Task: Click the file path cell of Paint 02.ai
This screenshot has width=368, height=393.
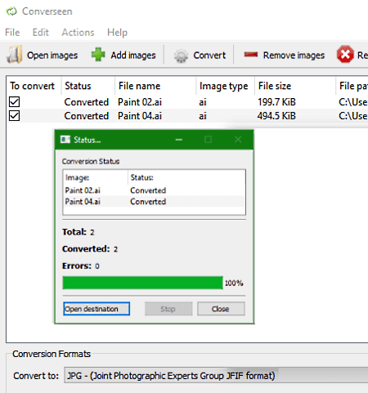Action: (x=352, y=102)
